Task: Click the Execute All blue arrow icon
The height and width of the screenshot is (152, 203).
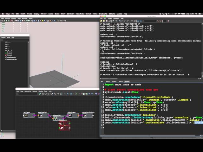Action: click(x=138, y=21)
